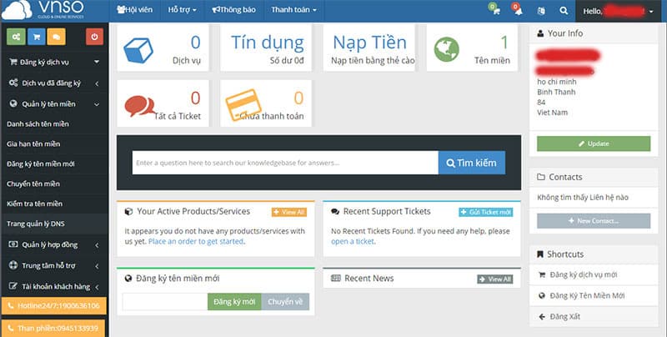Click the green settings gears button

[x=16, y=37]
